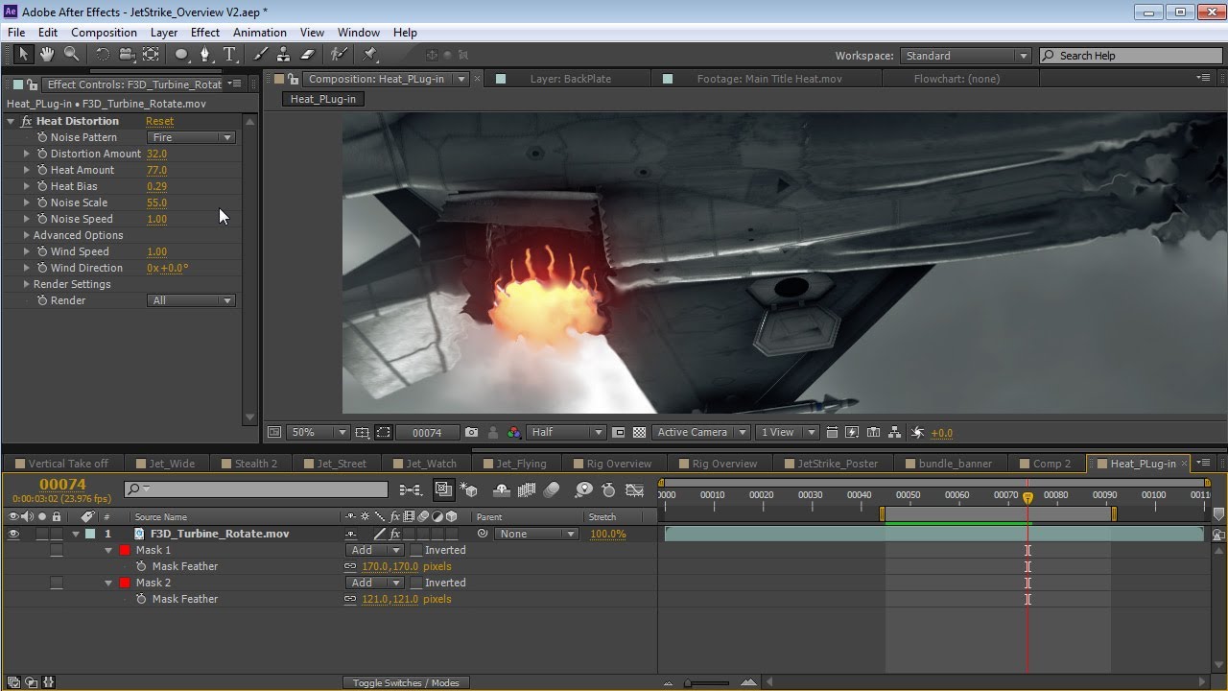This screenshot has width=1228, height=691.
Task: Enable Inverted checkbox for Mask 1
Action: (x=416, y=550)
